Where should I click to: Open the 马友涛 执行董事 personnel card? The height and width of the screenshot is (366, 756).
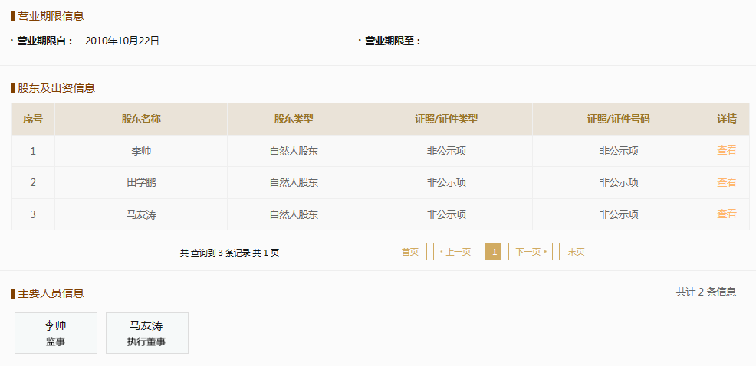click(146, 333)
